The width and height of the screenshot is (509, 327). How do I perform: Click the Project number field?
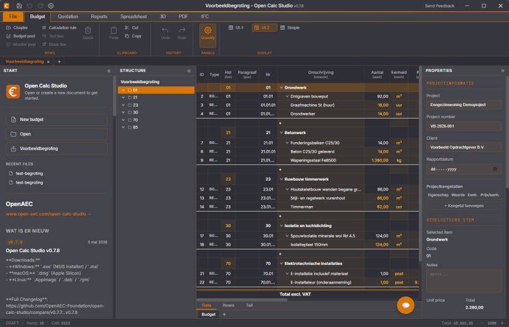point(464,126)
